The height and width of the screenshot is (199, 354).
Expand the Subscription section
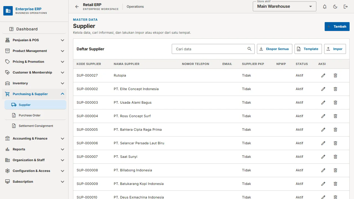(35, 182)
